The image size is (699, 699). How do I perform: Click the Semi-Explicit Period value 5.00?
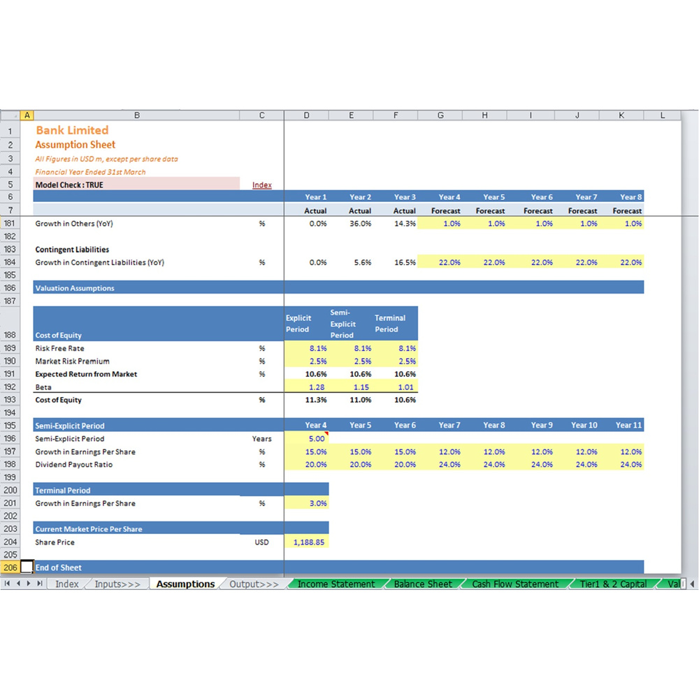click(x=306, y=439)
